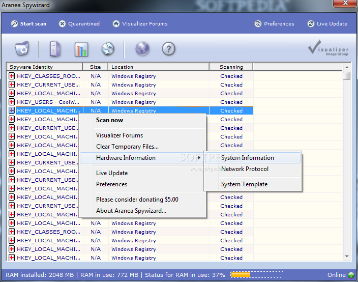Click the HKEY_USERS - CoolW... row name
The width and height of the screenshot is (358, 282).
pos(48,102)
